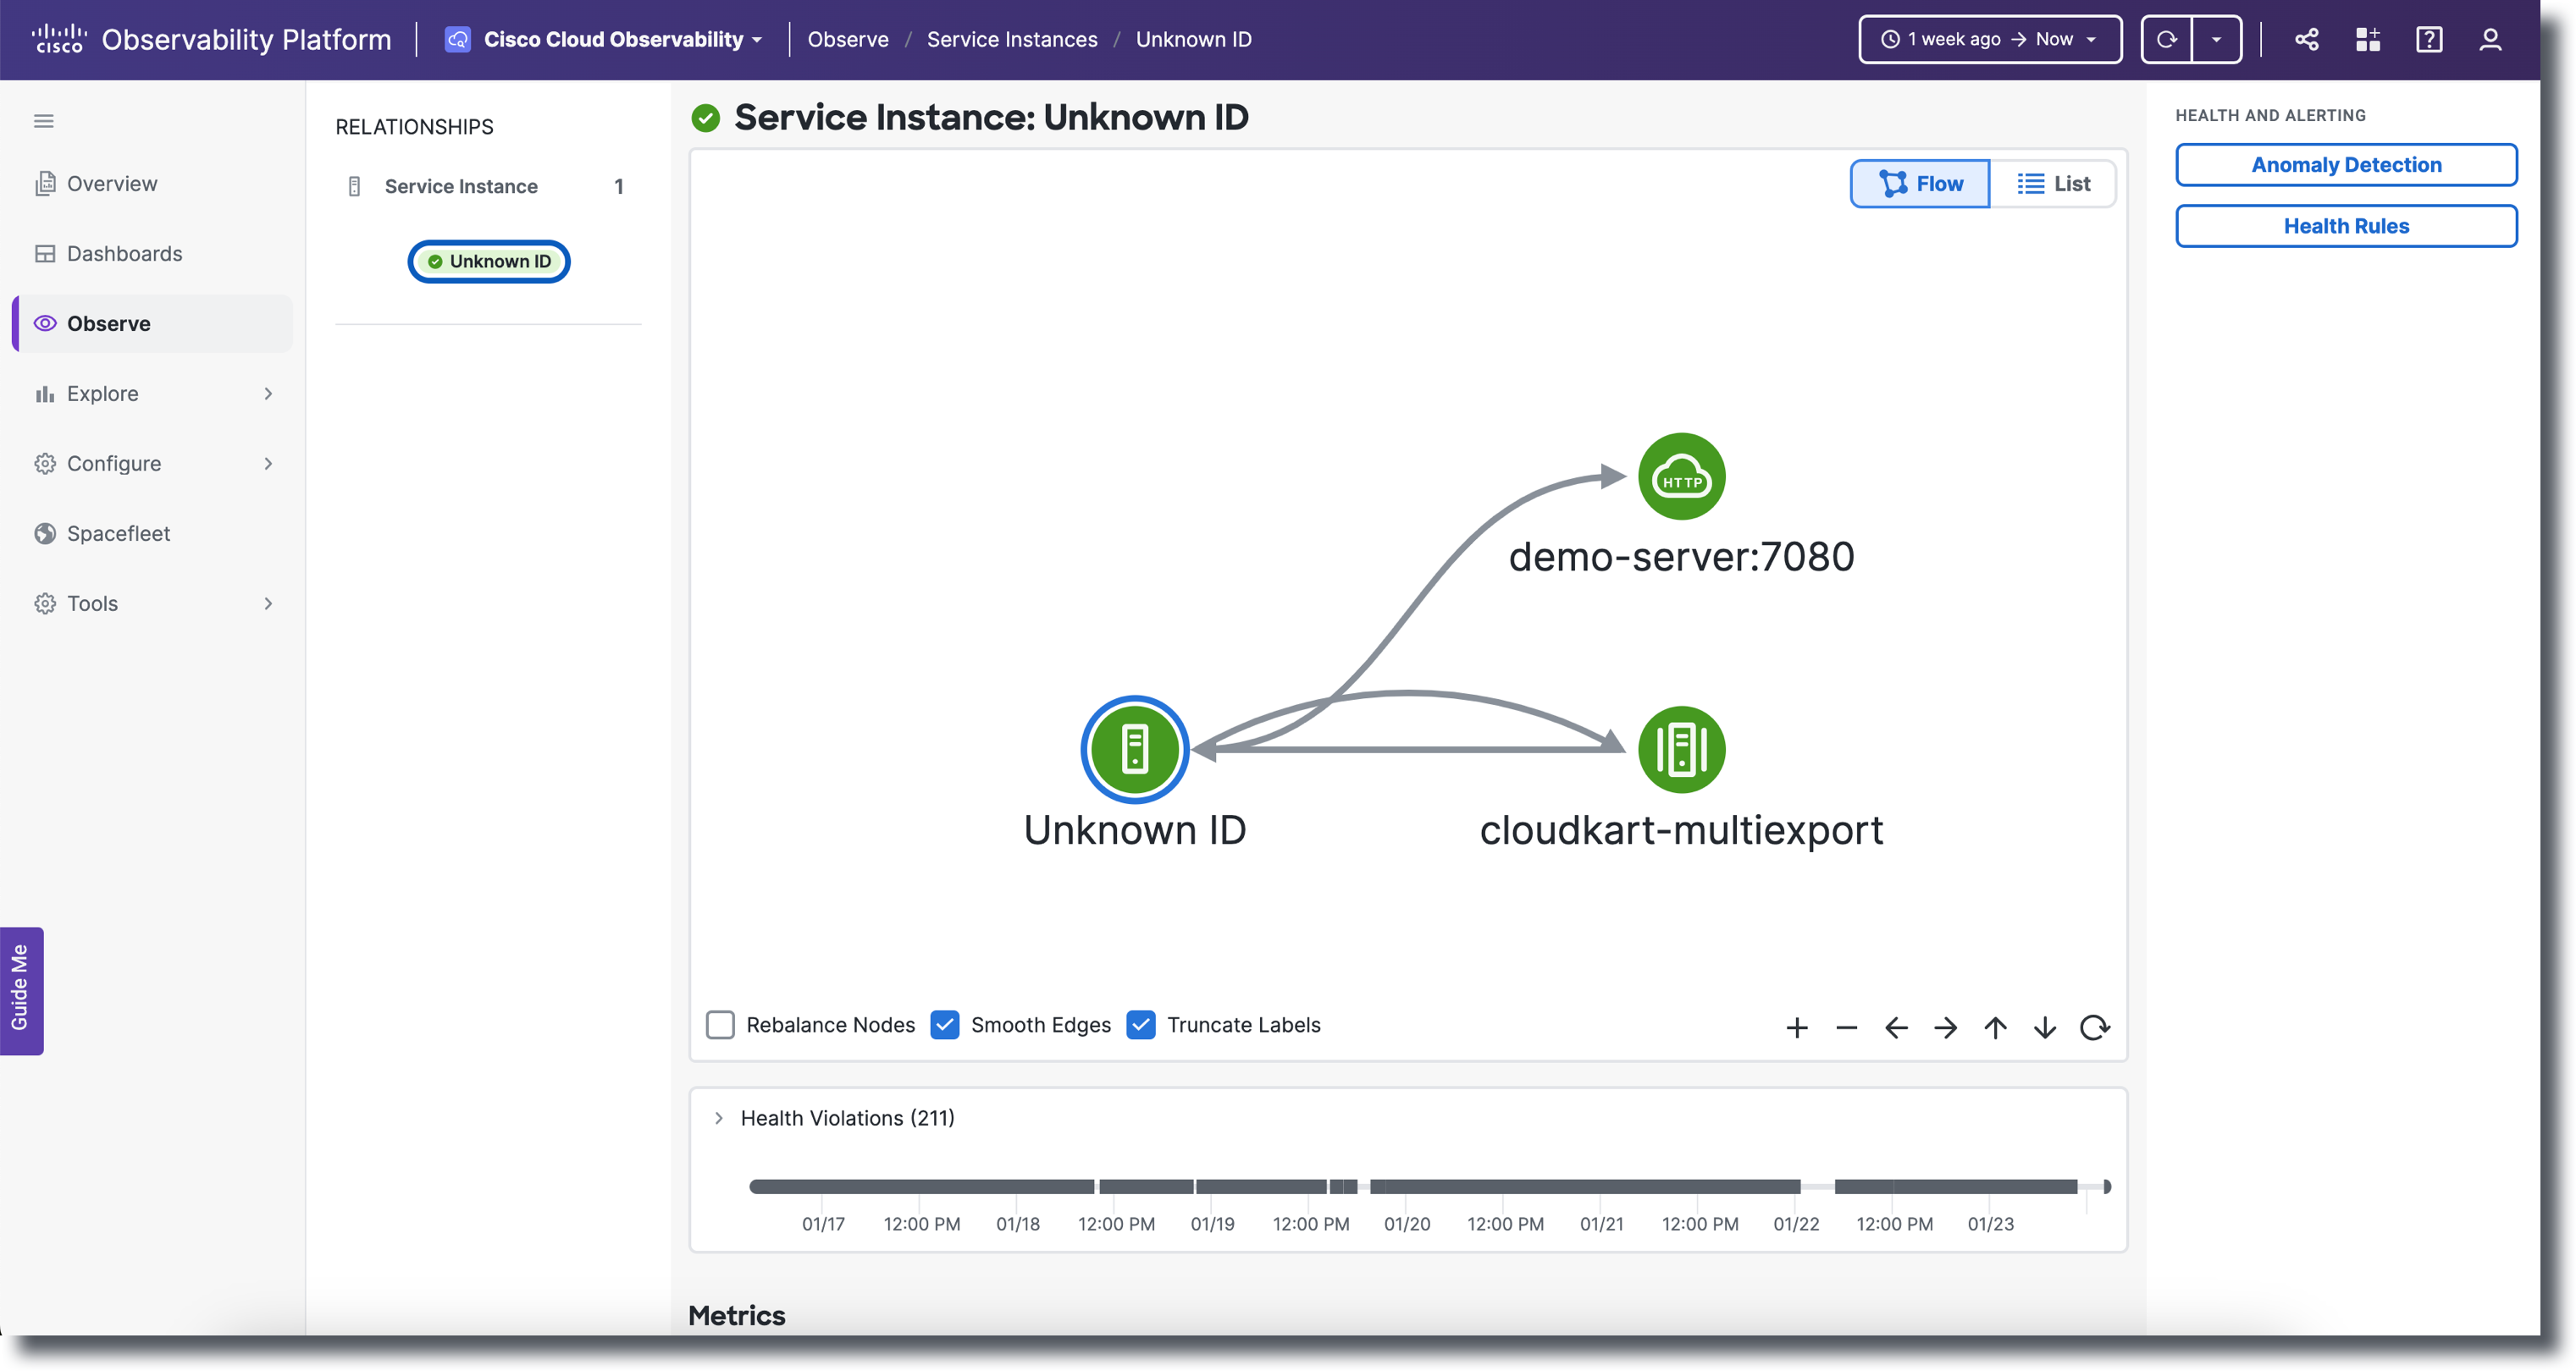The height and width of the screenshot is (1371, 2576).
Task: Select Observe in the sidebar
Action: [152, 324]
